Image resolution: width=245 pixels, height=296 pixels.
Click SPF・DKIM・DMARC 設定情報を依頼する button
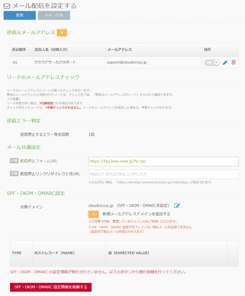[x=51, y=287]
